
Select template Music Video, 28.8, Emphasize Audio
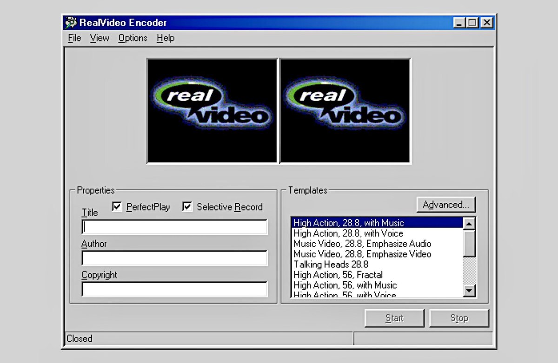(377, 244)
